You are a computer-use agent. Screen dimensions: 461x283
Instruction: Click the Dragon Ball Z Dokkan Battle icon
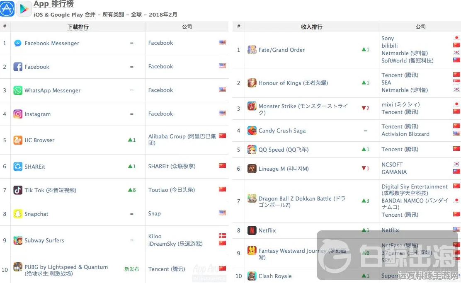pos(252,198)
